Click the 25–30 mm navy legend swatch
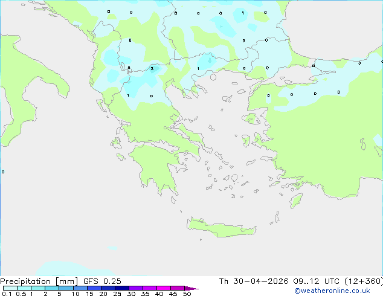383x296 pixels. (122, 288)
